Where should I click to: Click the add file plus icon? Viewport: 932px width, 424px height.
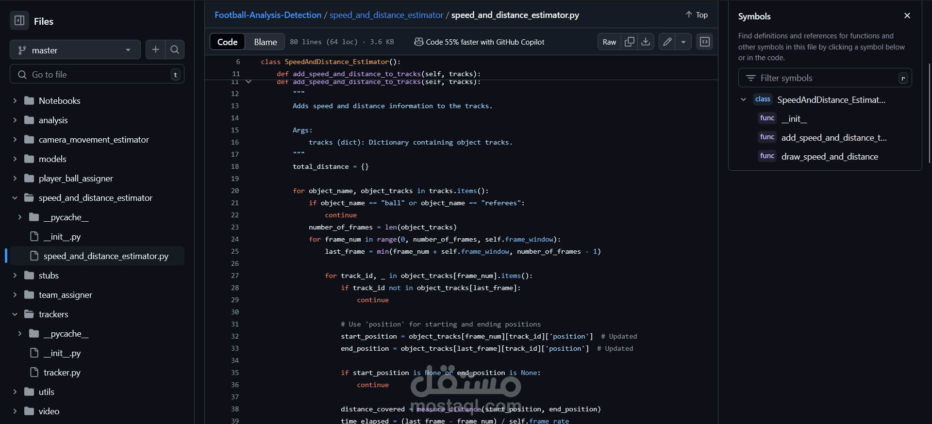pos(155,49)
